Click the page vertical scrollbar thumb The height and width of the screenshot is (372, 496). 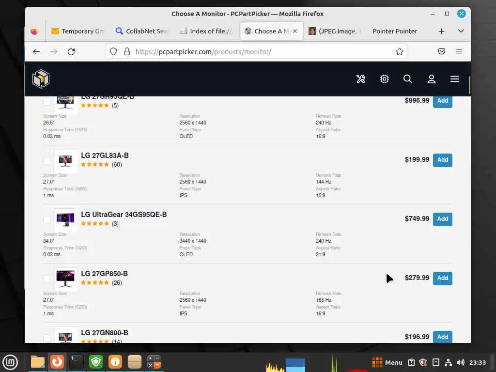pos(469,85)
